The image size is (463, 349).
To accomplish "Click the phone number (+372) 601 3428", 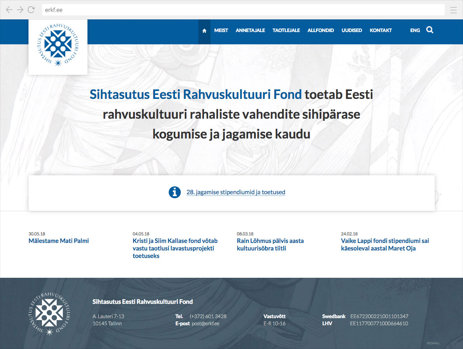I will 208,316.
